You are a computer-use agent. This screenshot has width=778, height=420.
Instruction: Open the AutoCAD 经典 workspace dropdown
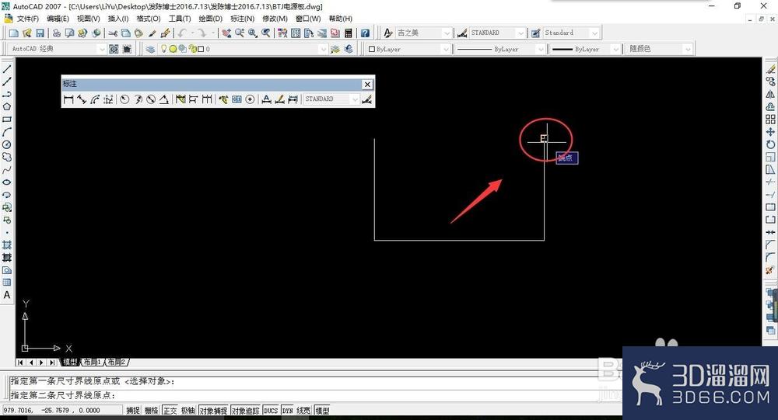click(x=101, y=49)
